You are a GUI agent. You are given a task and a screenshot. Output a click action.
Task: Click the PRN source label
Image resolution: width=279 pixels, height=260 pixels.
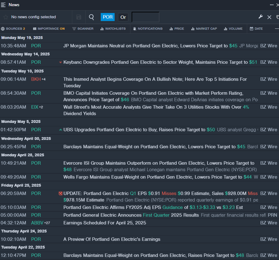coord(273,215)
